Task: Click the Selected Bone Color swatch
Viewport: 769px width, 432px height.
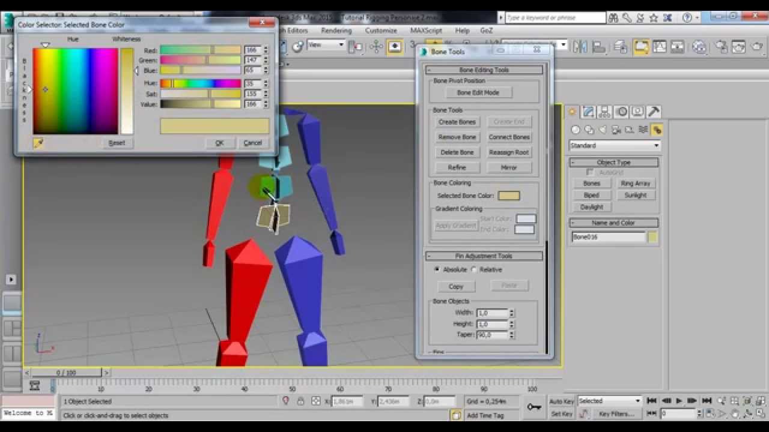Action: (x=509, y=196)
